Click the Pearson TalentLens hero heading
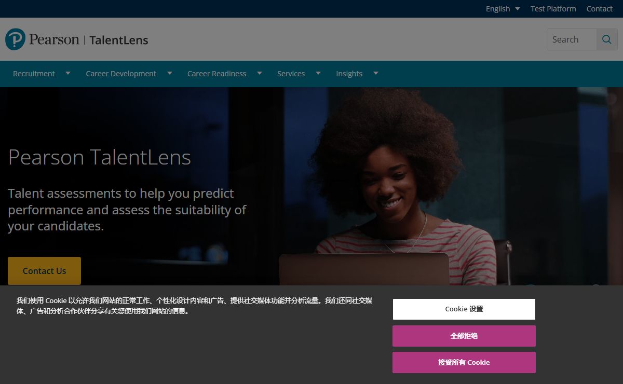This screenshot has width=623, height=384. click(x=100, y=157)
